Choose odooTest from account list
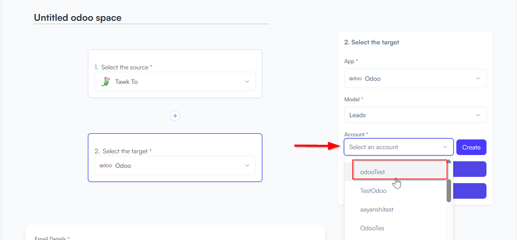The width and height of the screenshot is (517, 240). [395, 172]
